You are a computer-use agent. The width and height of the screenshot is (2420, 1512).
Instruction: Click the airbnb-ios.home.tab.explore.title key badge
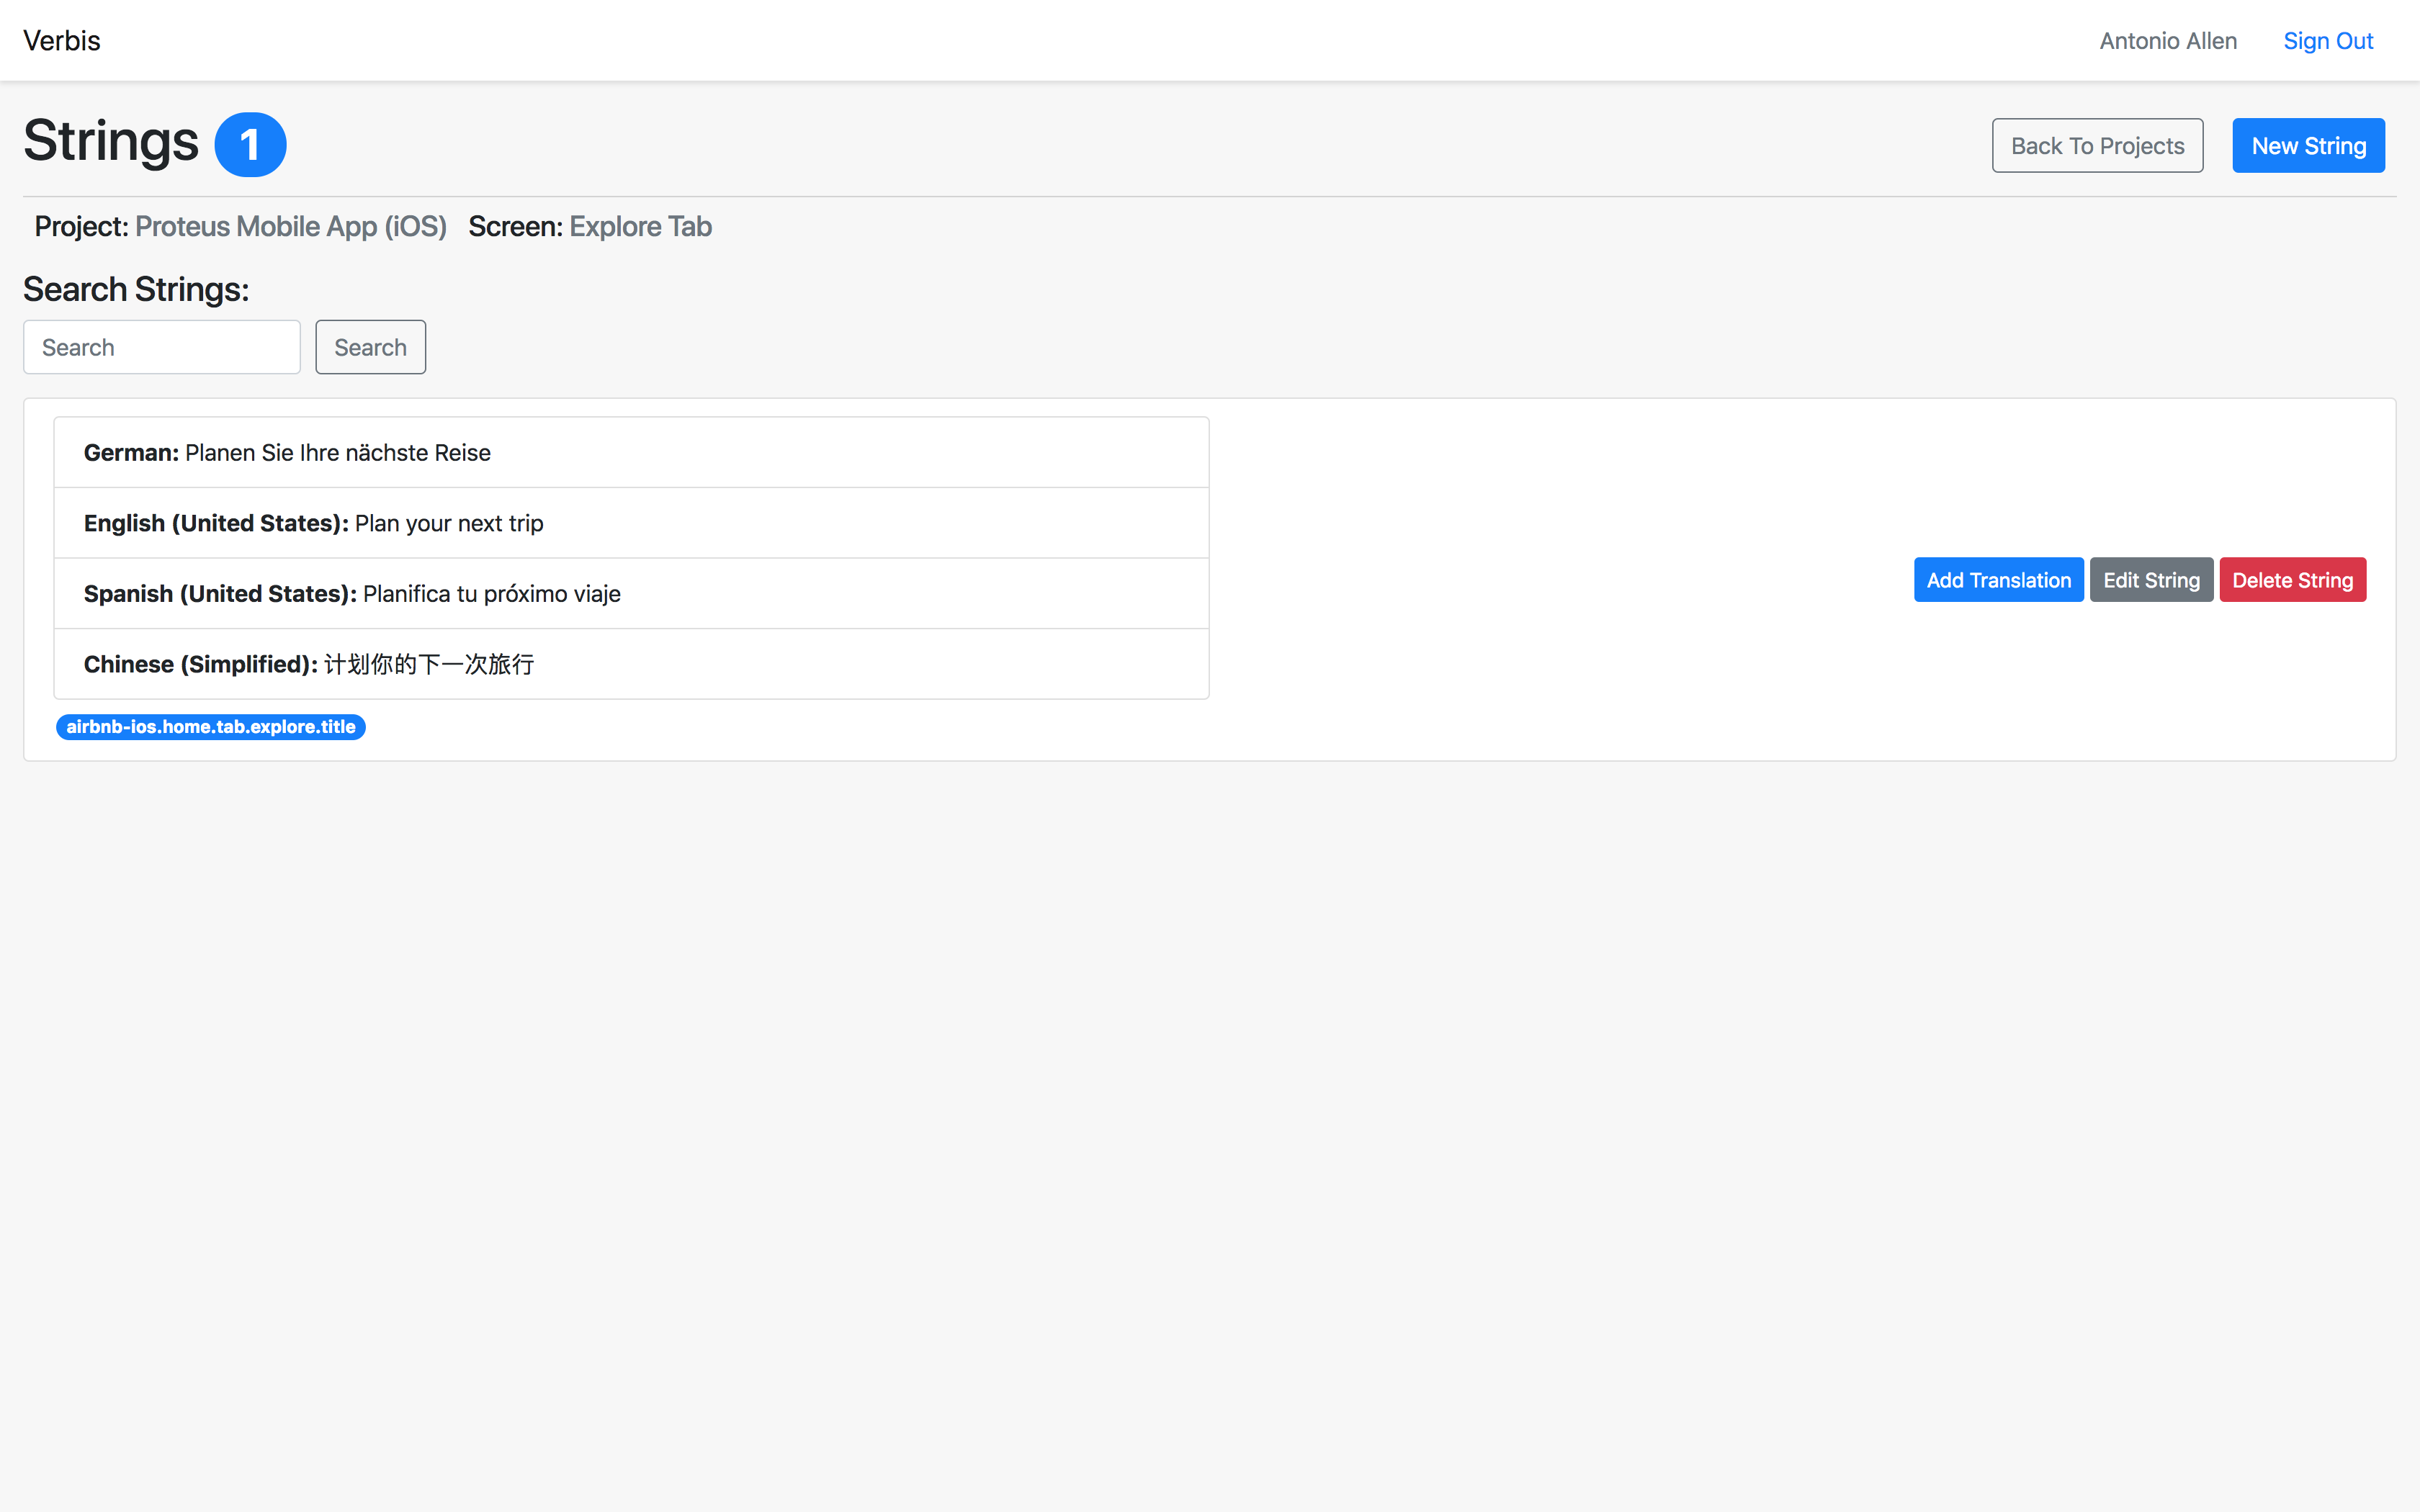click(x=211, y=727)
